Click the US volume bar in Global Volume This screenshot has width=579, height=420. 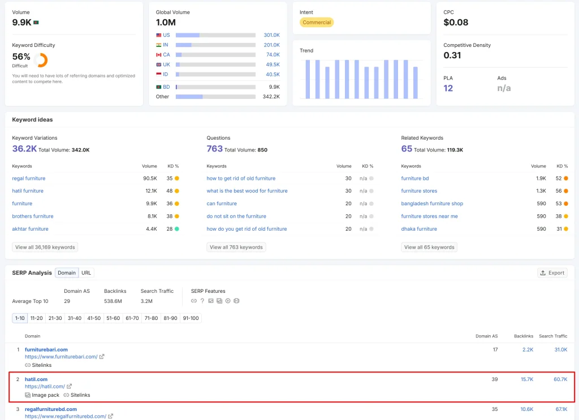215,35
